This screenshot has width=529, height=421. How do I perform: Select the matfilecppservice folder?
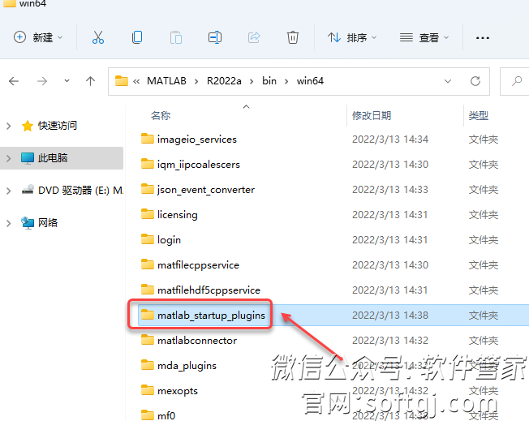point(198,264)
